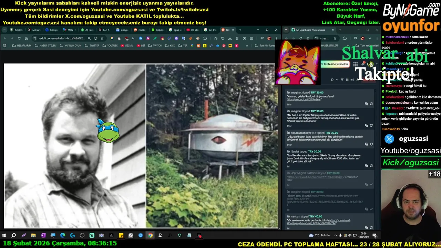The height and width of the screenshot is (248, 441).
Task: Replay the Sasist tip alert
Action: coord(371,166)
